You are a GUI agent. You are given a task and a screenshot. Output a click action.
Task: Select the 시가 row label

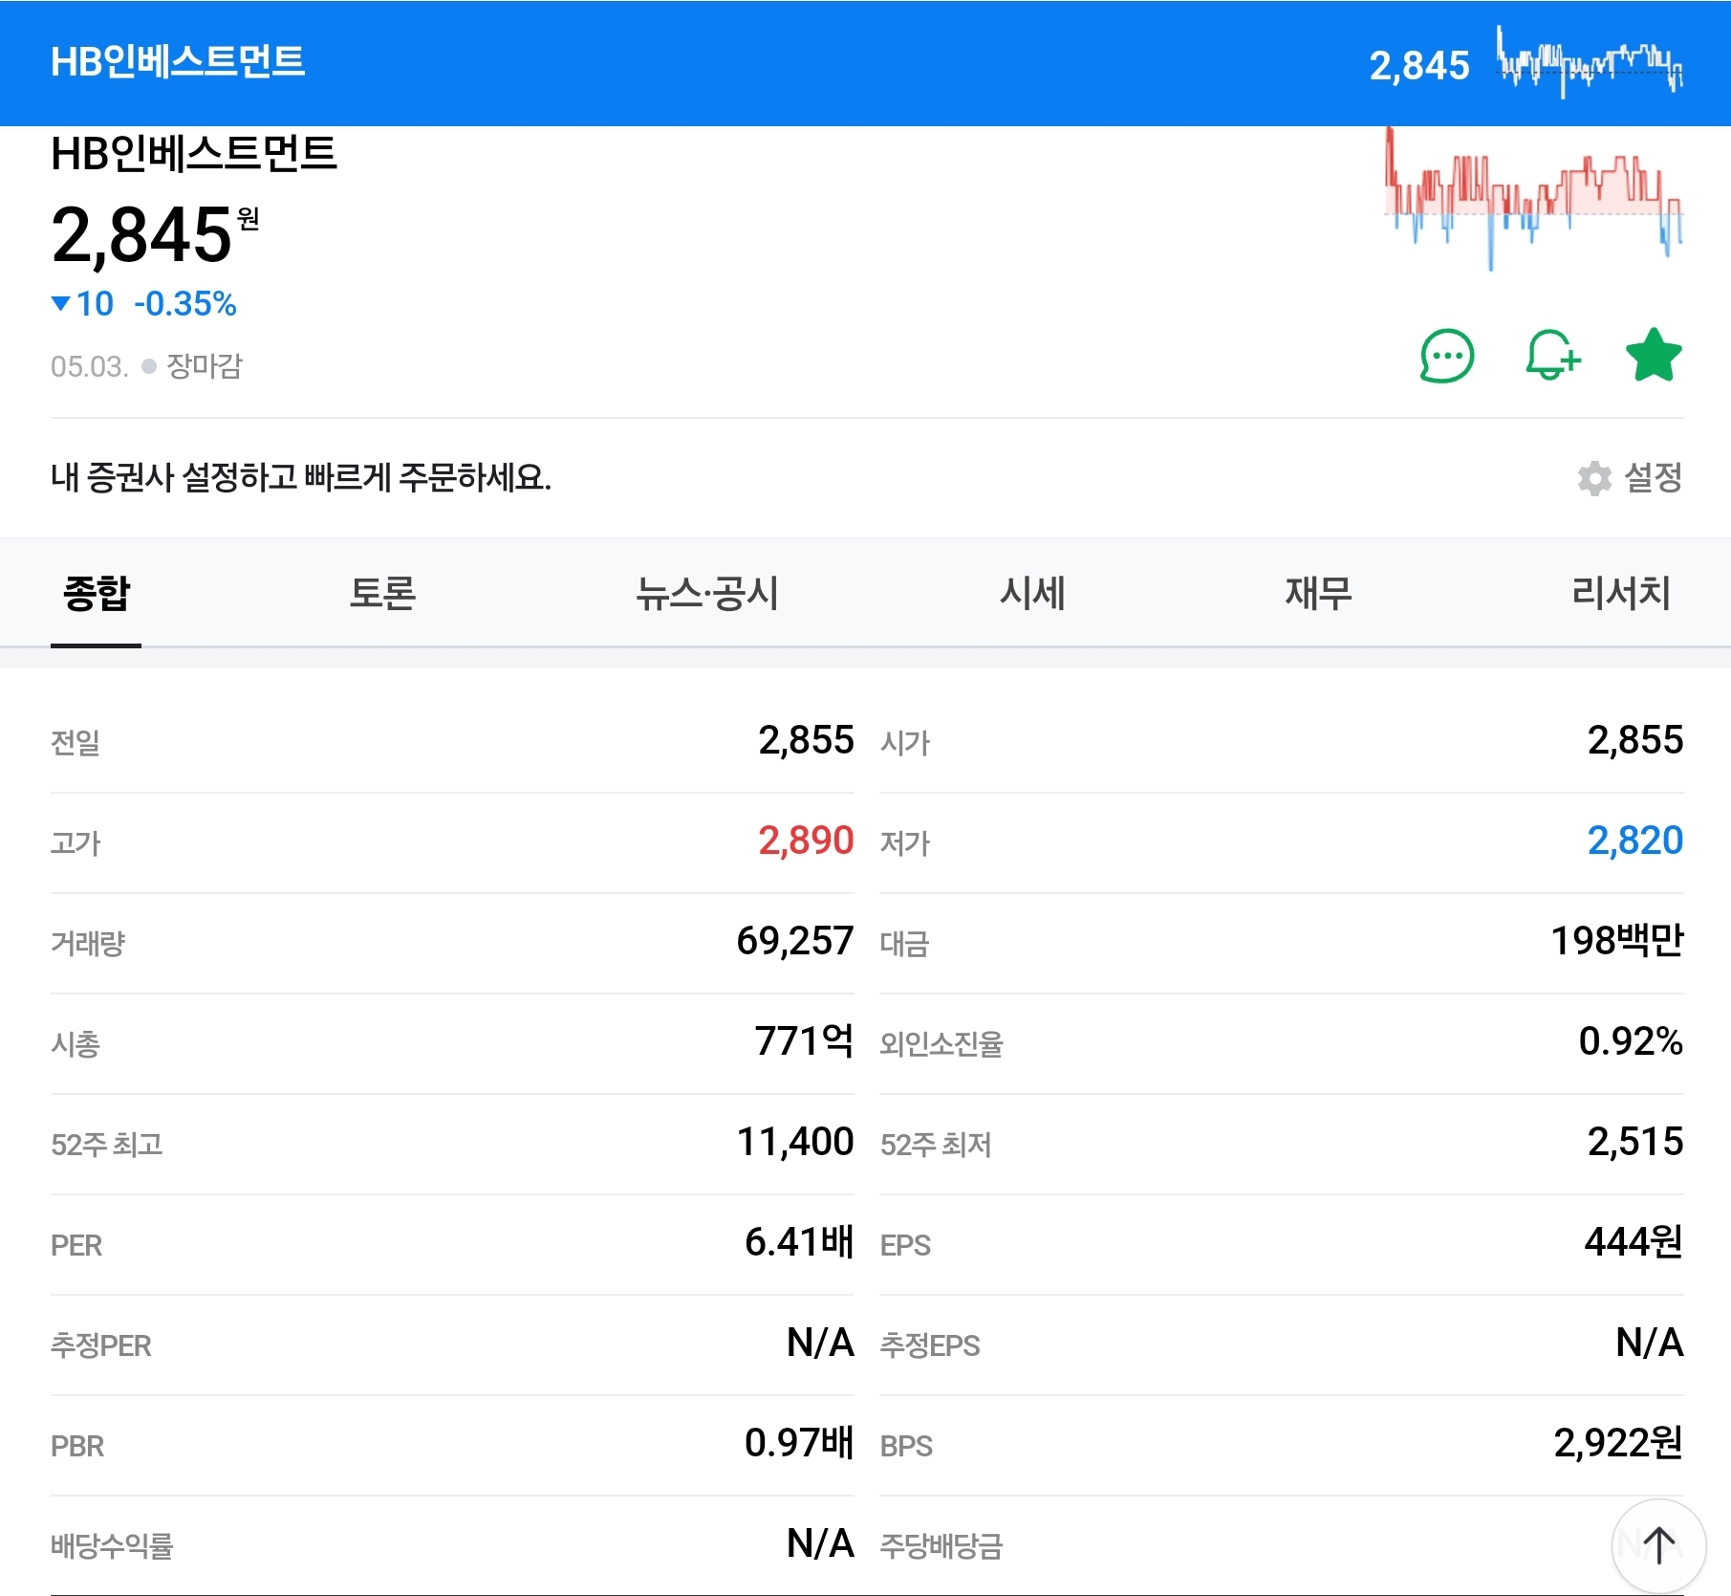point(904,743)
